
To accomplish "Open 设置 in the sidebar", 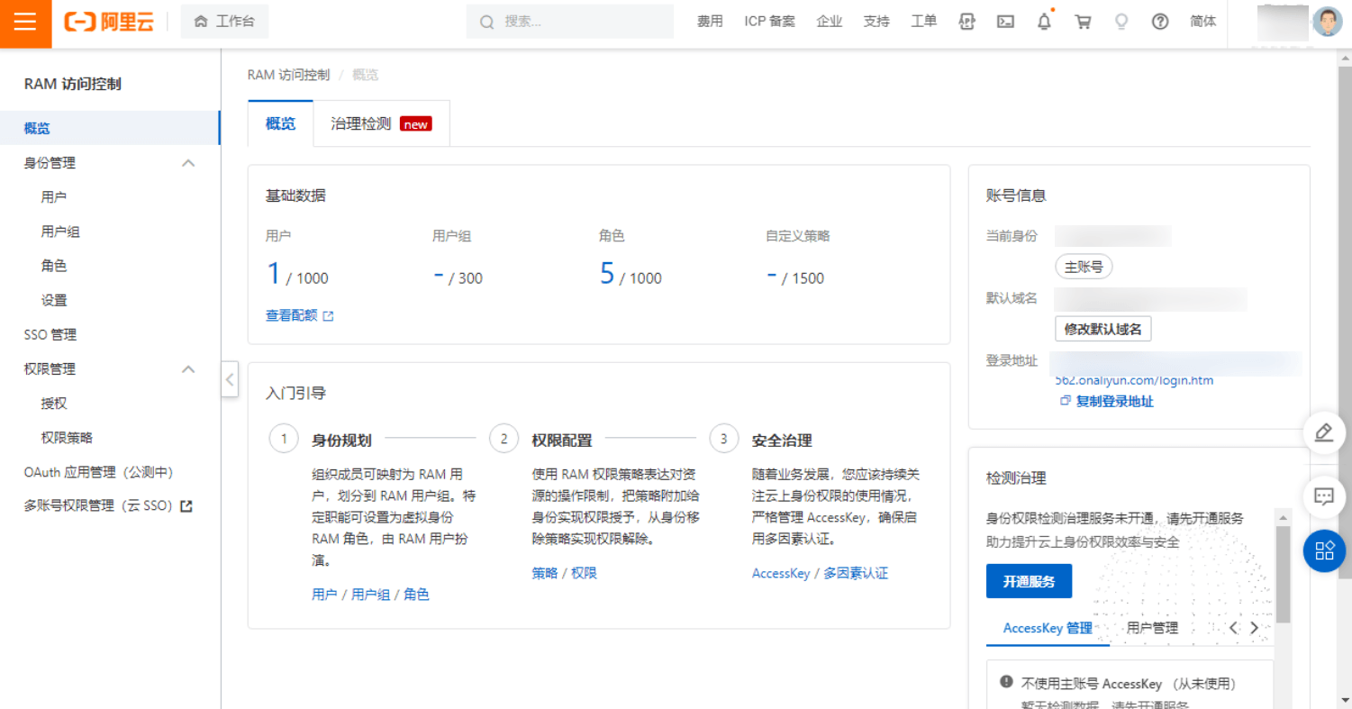I will pos(54,300).
